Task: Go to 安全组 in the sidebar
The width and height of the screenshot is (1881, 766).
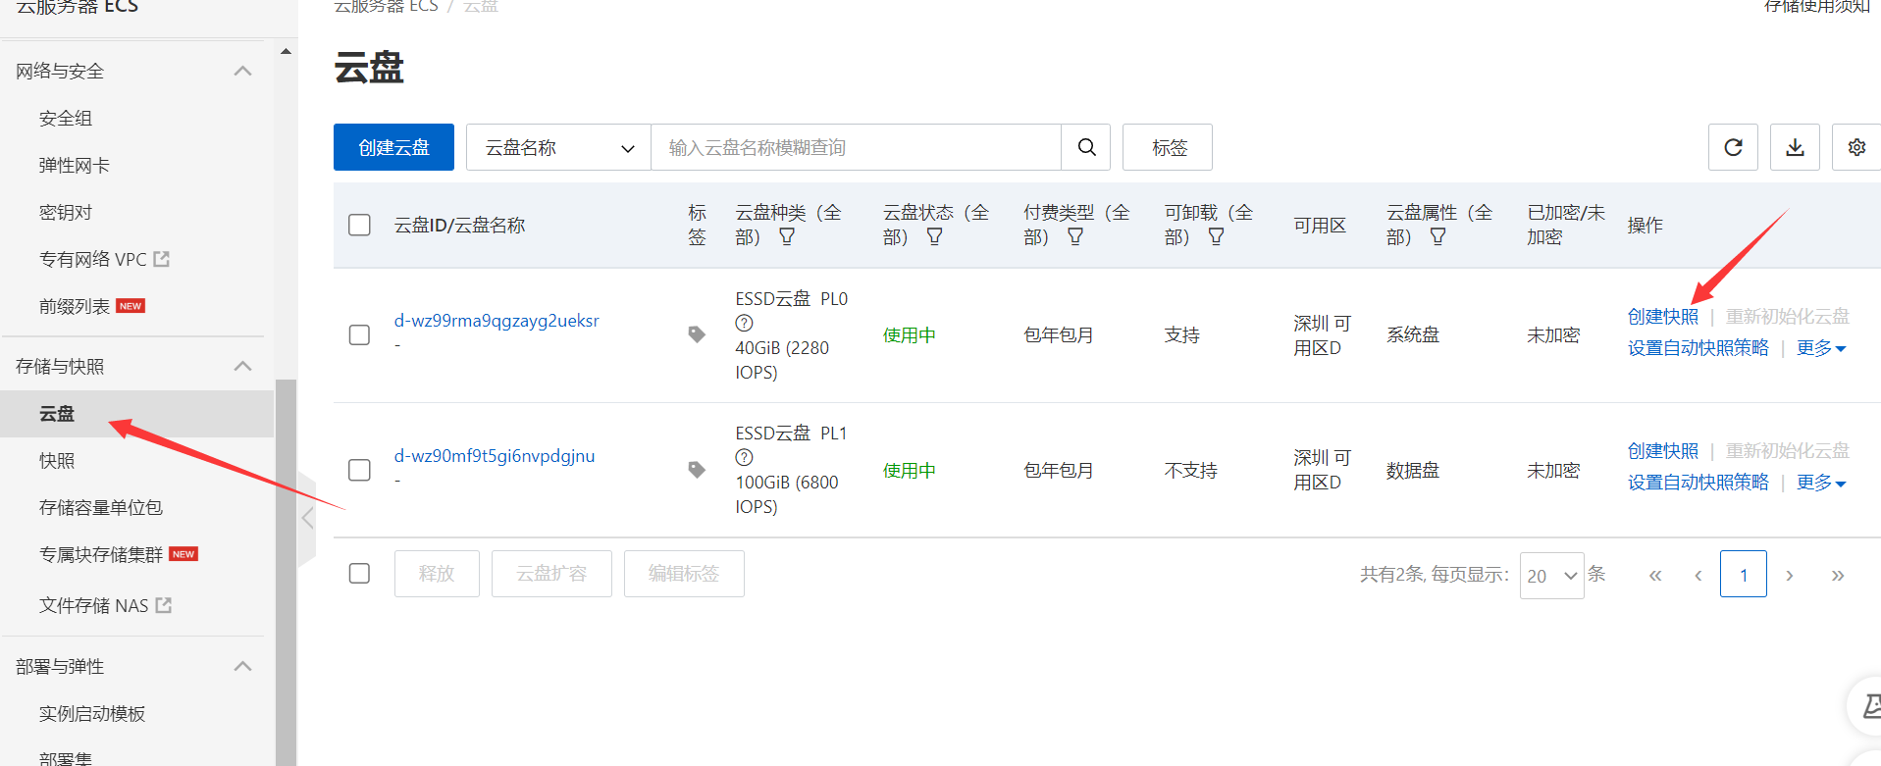Action: pos(66,118)
